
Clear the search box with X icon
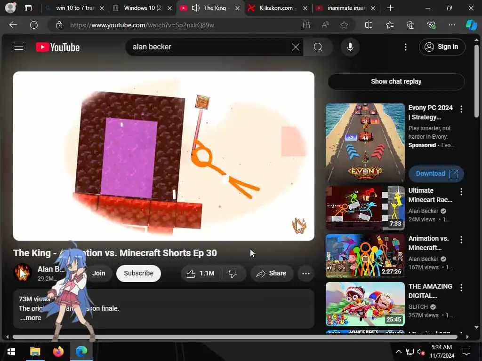pyautogui.click(x=296, y=47)
